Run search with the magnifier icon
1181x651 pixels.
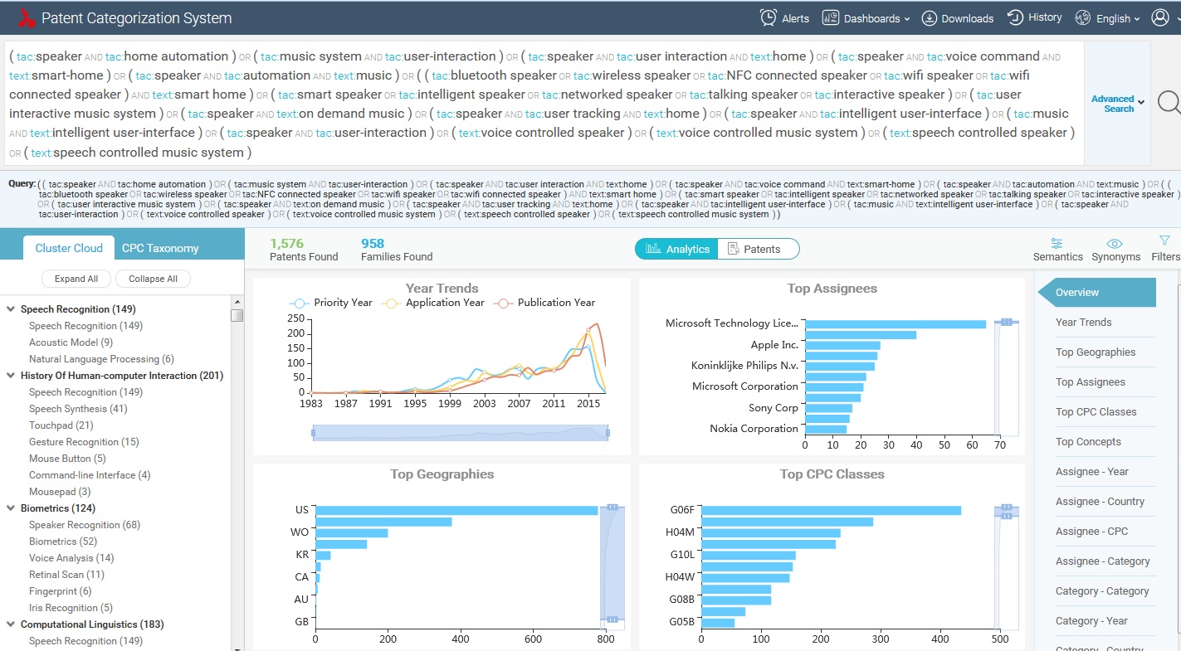pos(1169,102)
